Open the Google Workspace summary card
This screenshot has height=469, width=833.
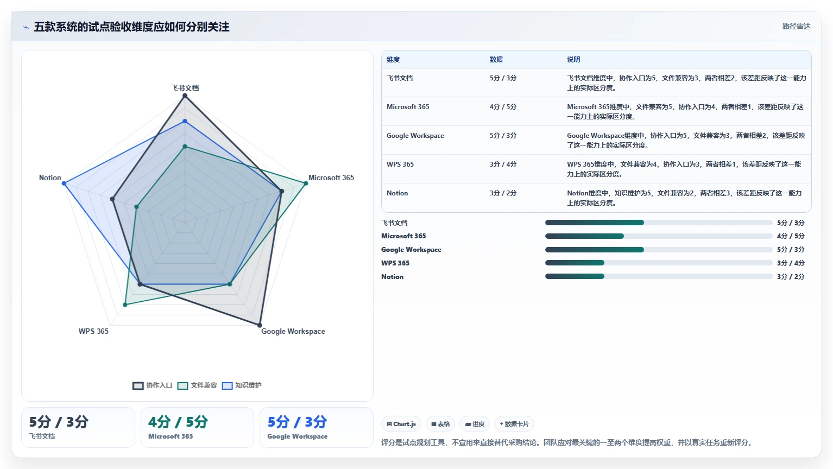click(317, 428)
